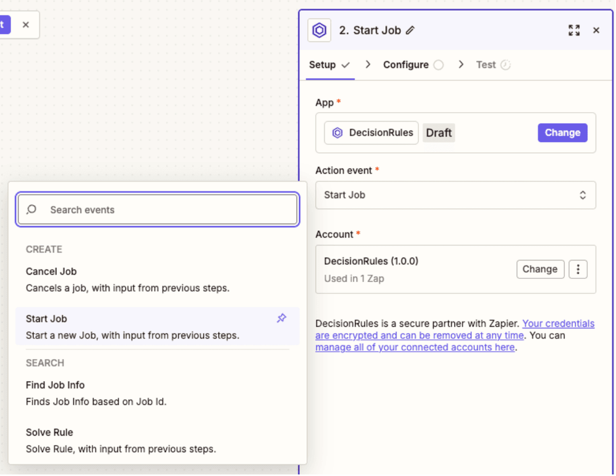Click 'Finds Job Info based on Job Id.' description
616x476 pixels.
point(96,401)
